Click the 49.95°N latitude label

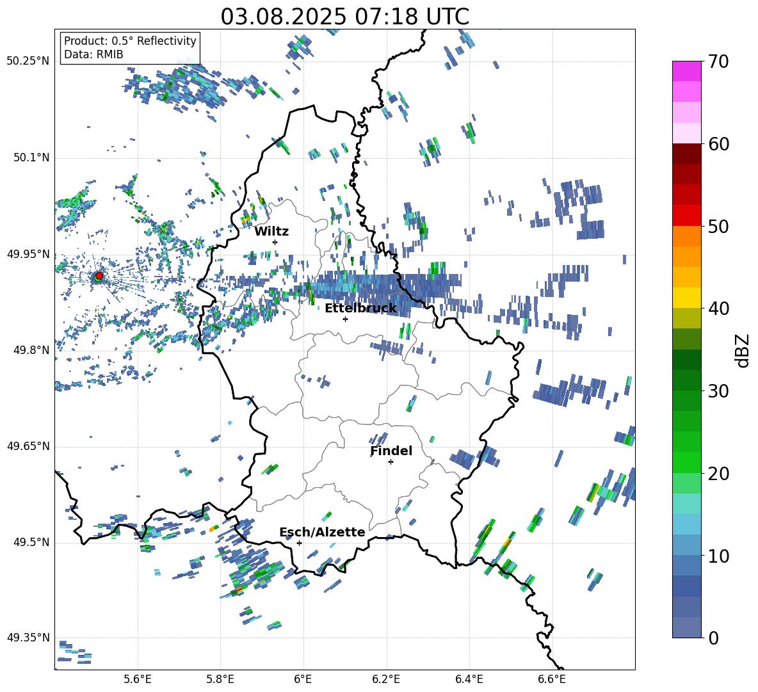pyautogui.click(x=28, y=253)
